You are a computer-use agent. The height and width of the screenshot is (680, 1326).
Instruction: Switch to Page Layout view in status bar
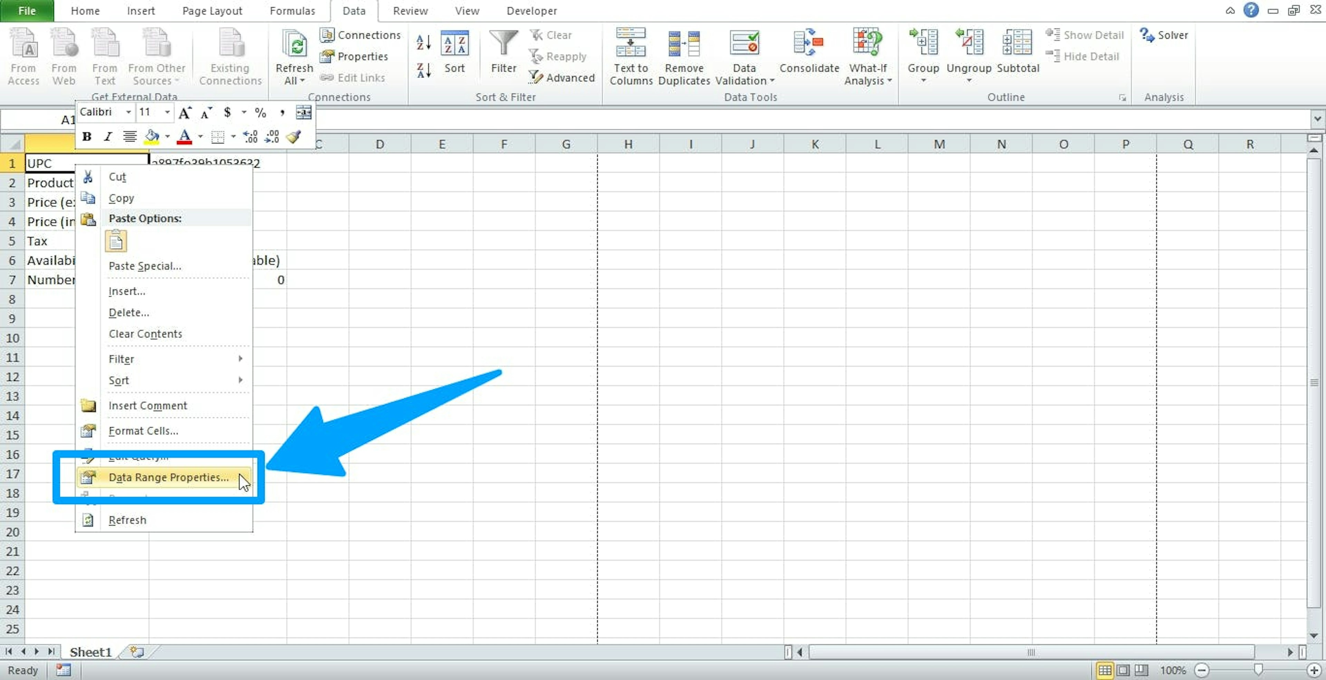[x=1123, y=670]
